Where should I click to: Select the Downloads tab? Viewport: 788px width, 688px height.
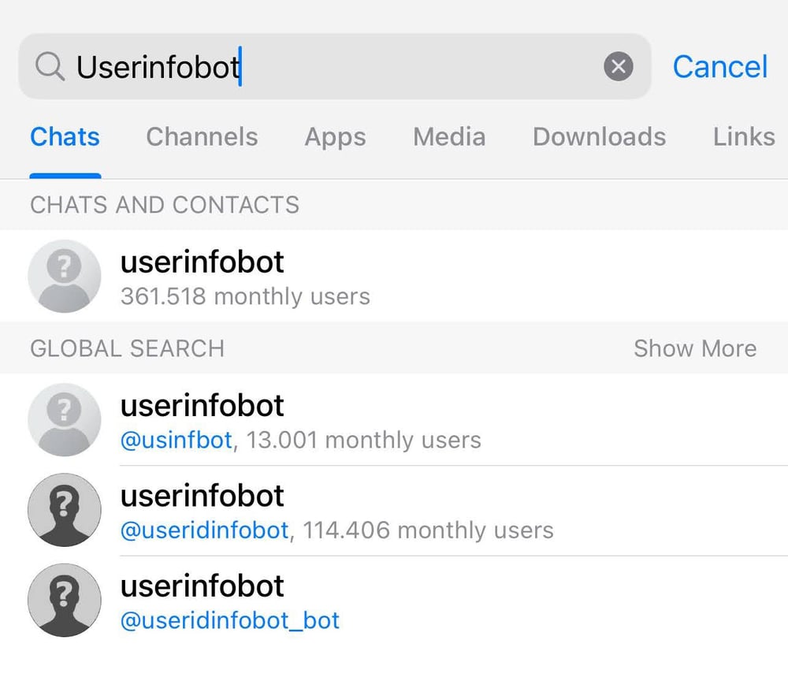pyautogui.click(x=599, y=136)
